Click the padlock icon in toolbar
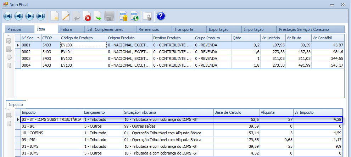351x157 pixels. [x=147, y=16]
